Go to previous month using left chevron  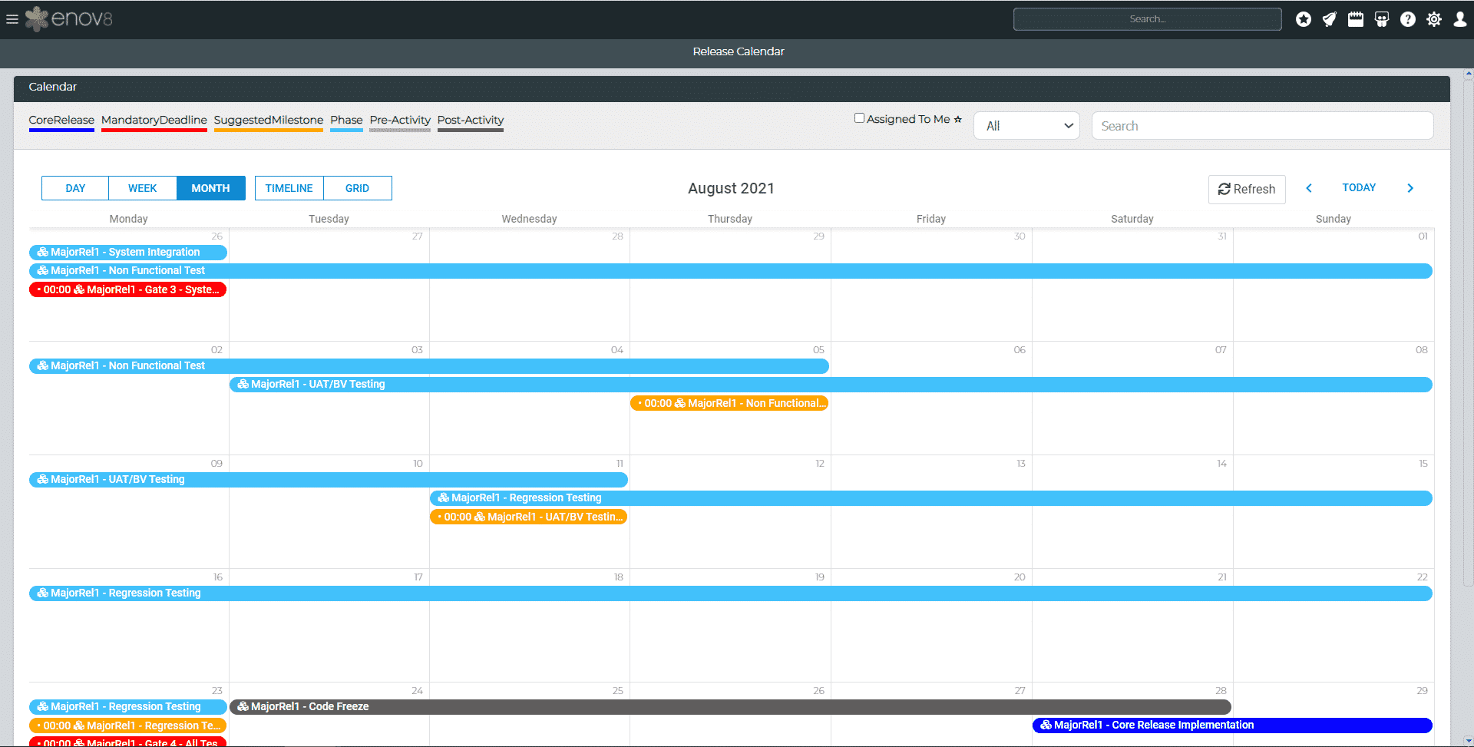1309,187
